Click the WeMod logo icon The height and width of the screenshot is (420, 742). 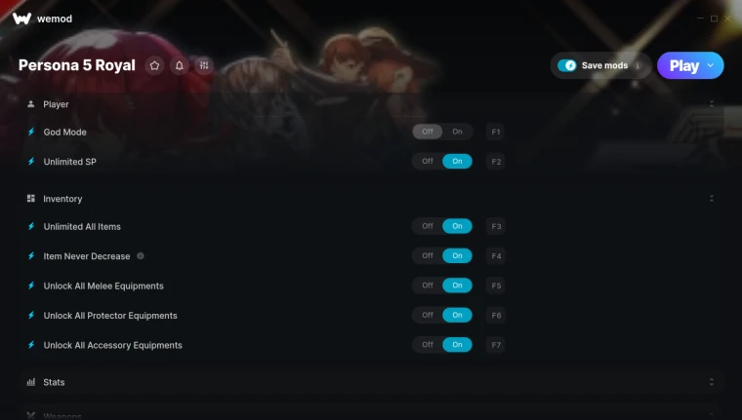click(21, 19)
